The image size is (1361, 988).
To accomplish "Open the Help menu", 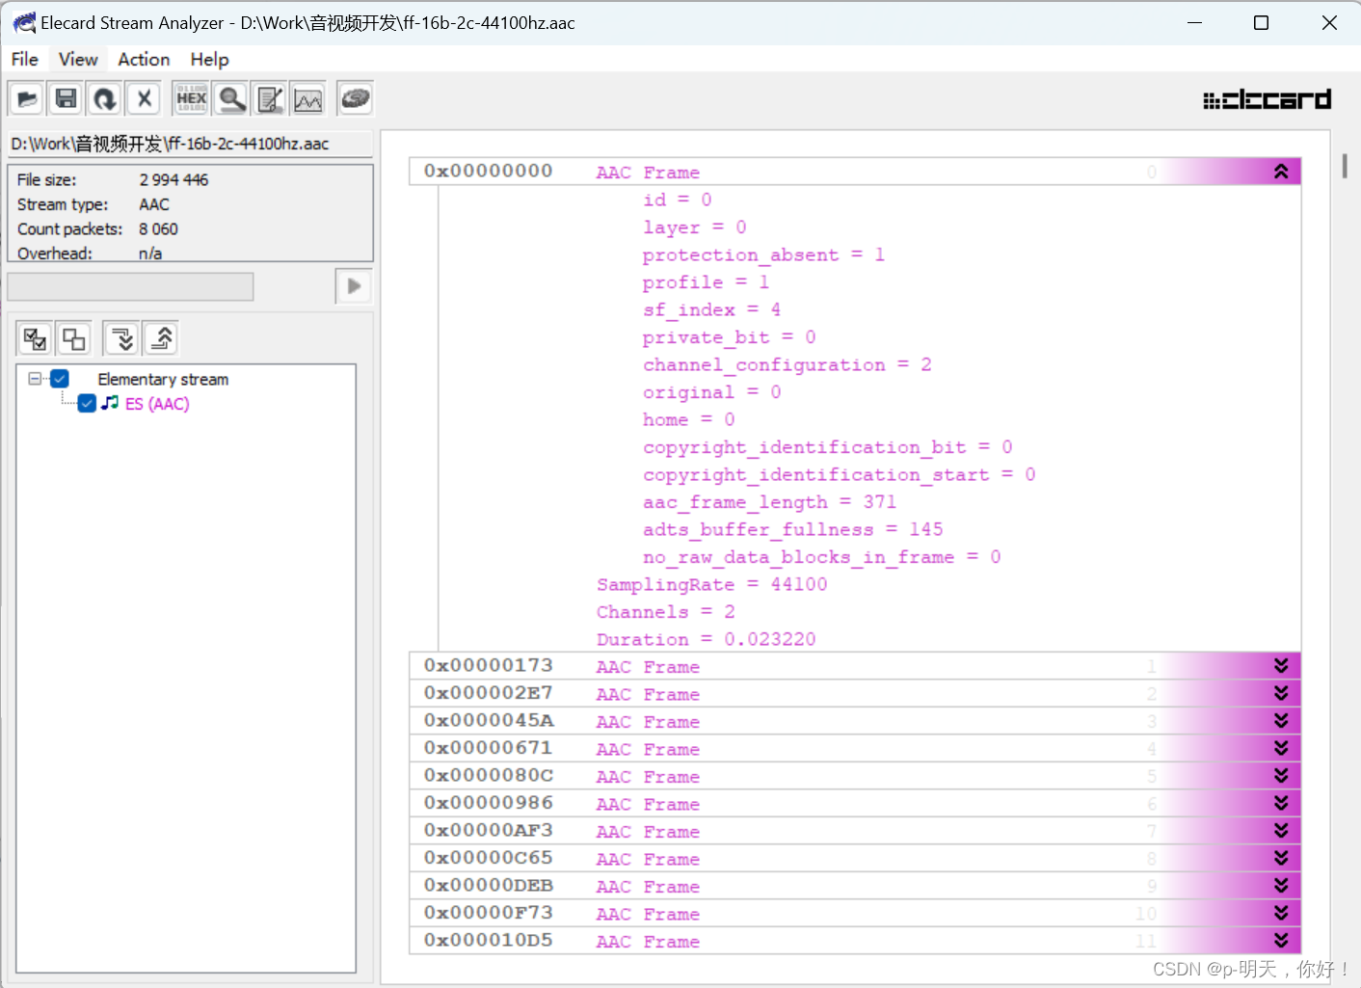I will [209, 59].
